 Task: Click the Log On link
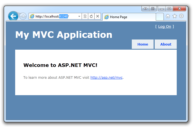click(165, 27)
